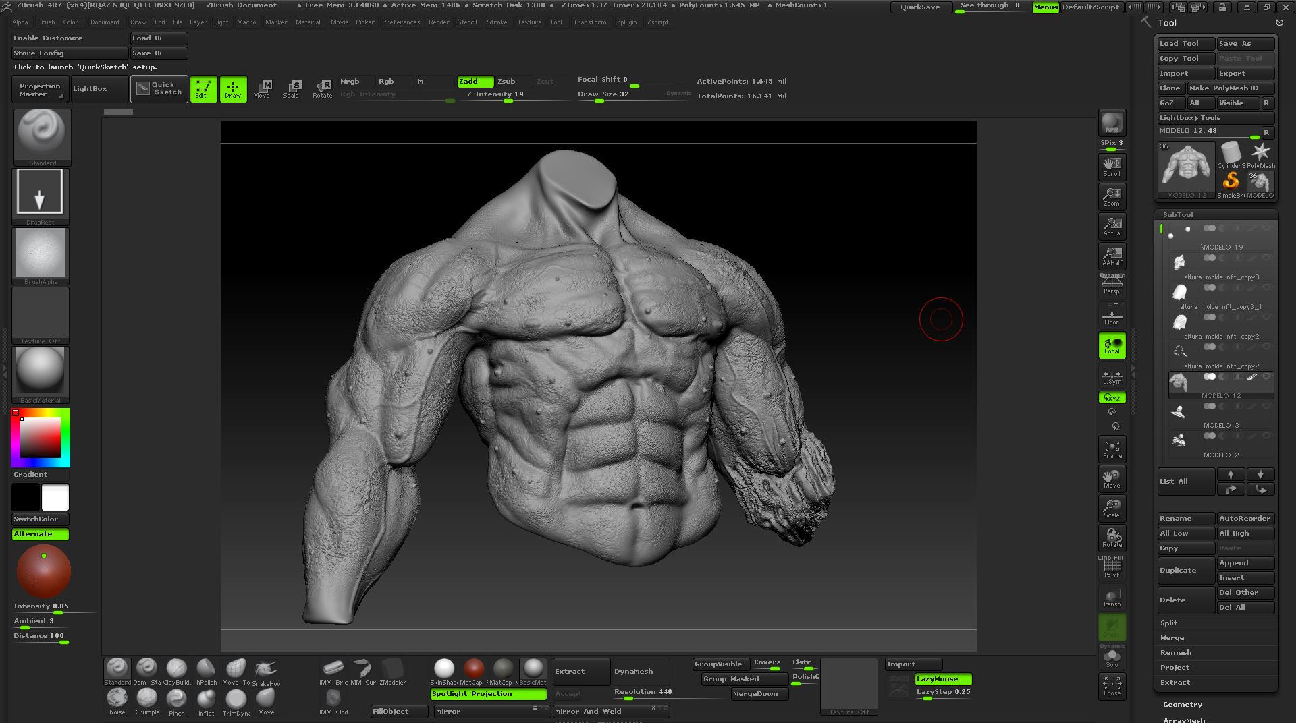The image size is (1296, 723).
Task: Collapse the SubTool panel header
Action: (x=1178, y=214)
